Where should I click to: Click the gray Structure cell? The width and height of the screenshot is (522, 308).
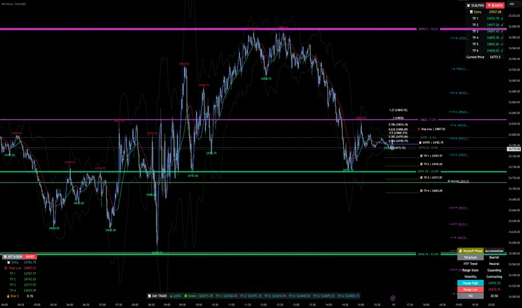coord(470,258)
